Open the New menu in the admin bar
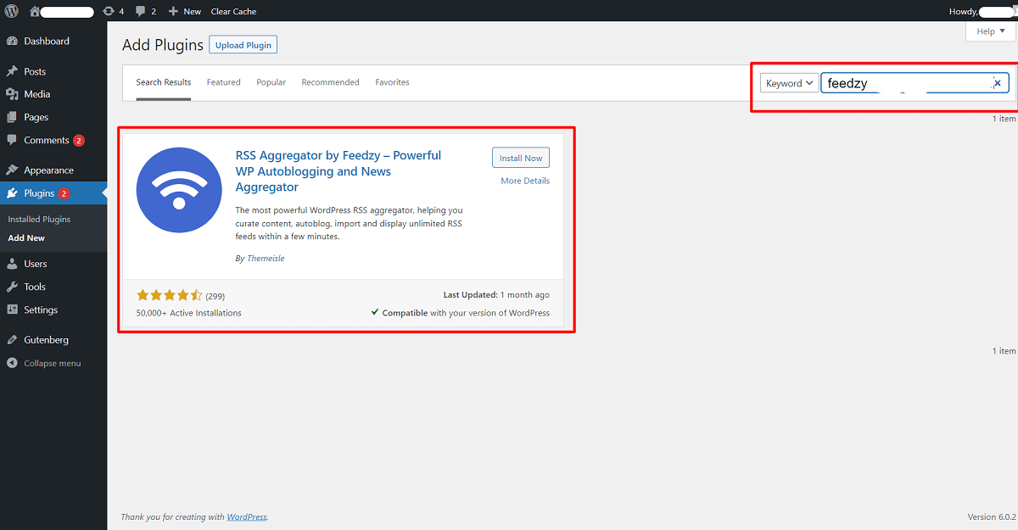This screenshot has width=1018, height=530. tap(184, 11)
